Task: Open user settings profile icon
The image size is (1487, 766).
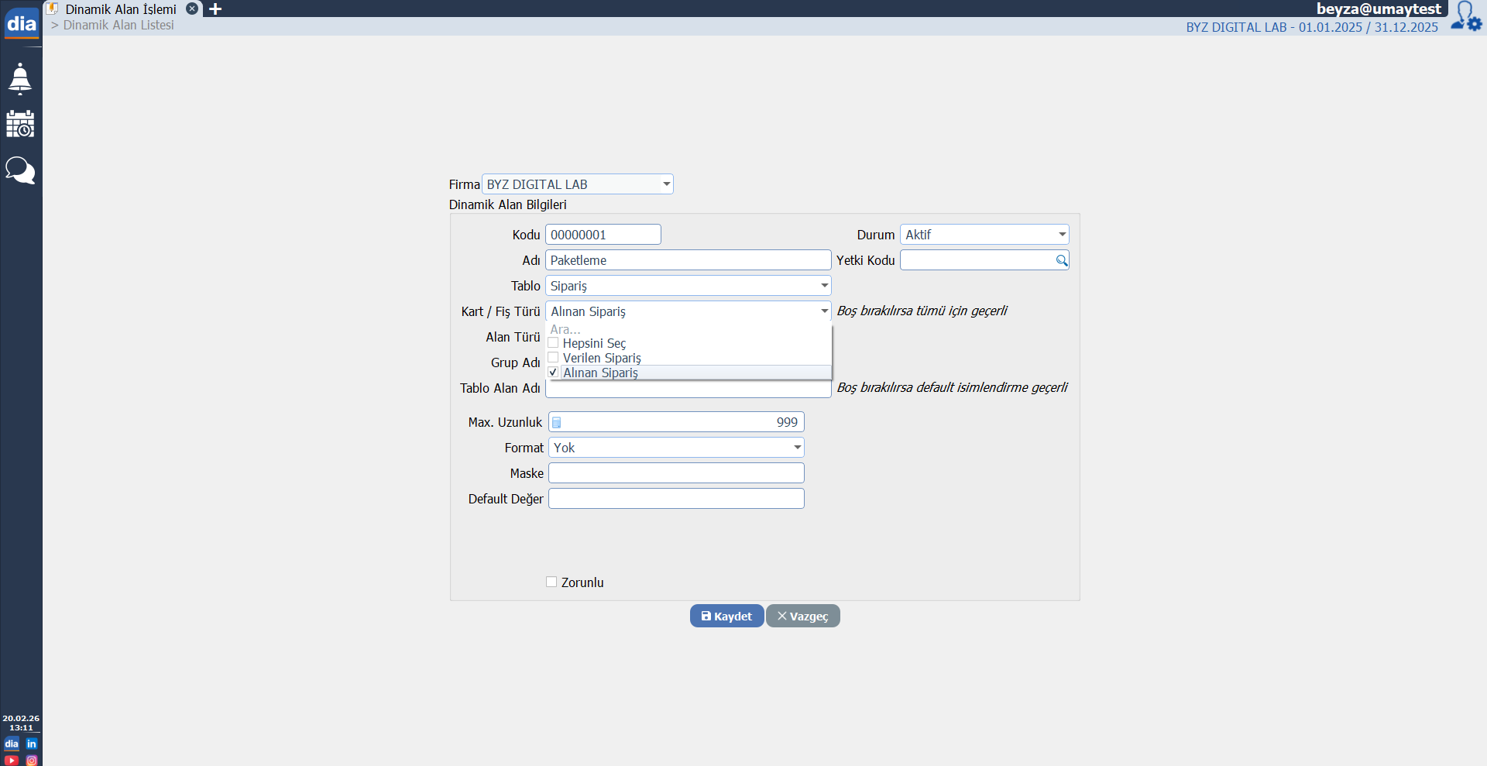Action: (x=1465, y=16)
